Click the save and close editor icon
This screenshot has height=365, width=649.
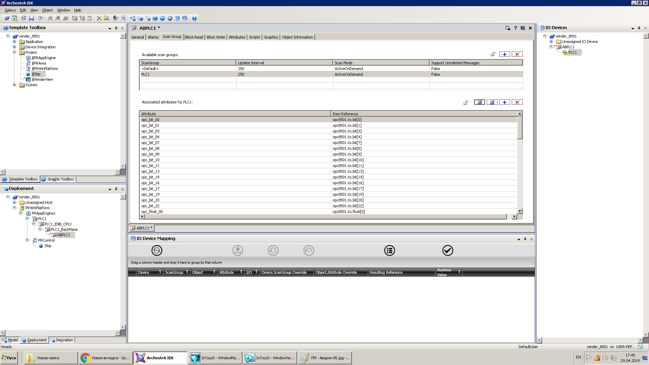click(x=523, y=28)
